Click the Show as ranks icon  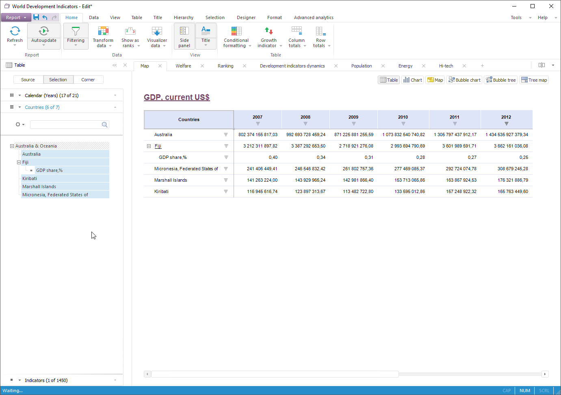point(130,31)
